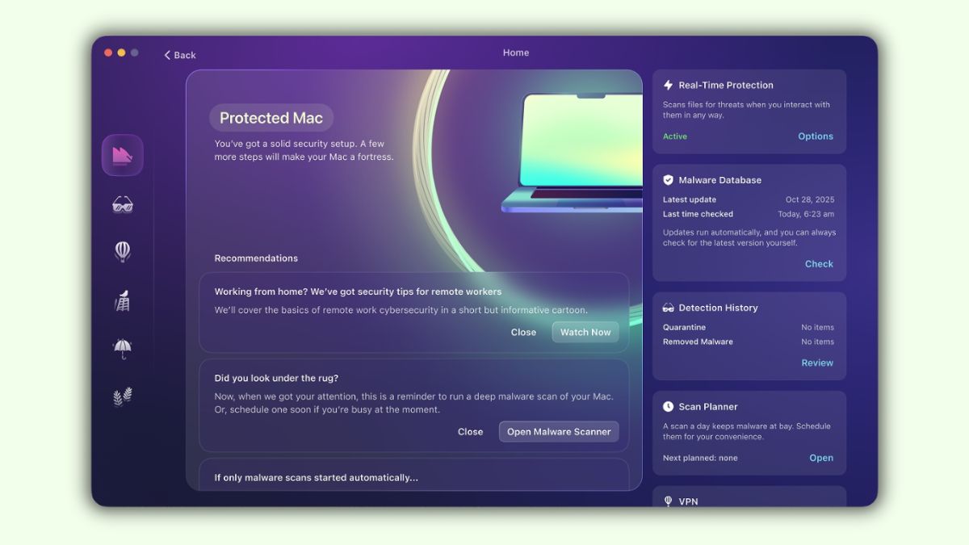This screenshot has width=969, height=545.
Task: Select the umbrella icon in the sidebar
Action: point(123,349)
